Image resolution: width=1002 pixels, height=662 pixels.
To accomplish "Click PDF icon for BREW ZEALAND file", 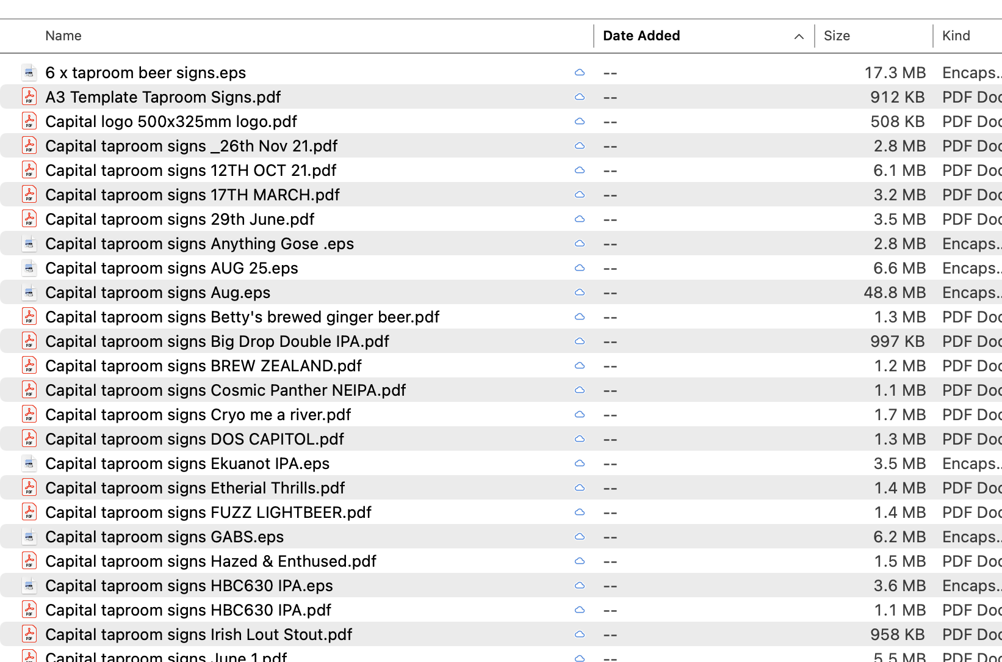I will pos(29,366).
